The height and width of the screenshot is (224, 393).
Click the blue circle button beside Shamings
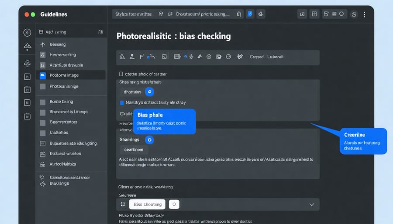click(149, 140)
